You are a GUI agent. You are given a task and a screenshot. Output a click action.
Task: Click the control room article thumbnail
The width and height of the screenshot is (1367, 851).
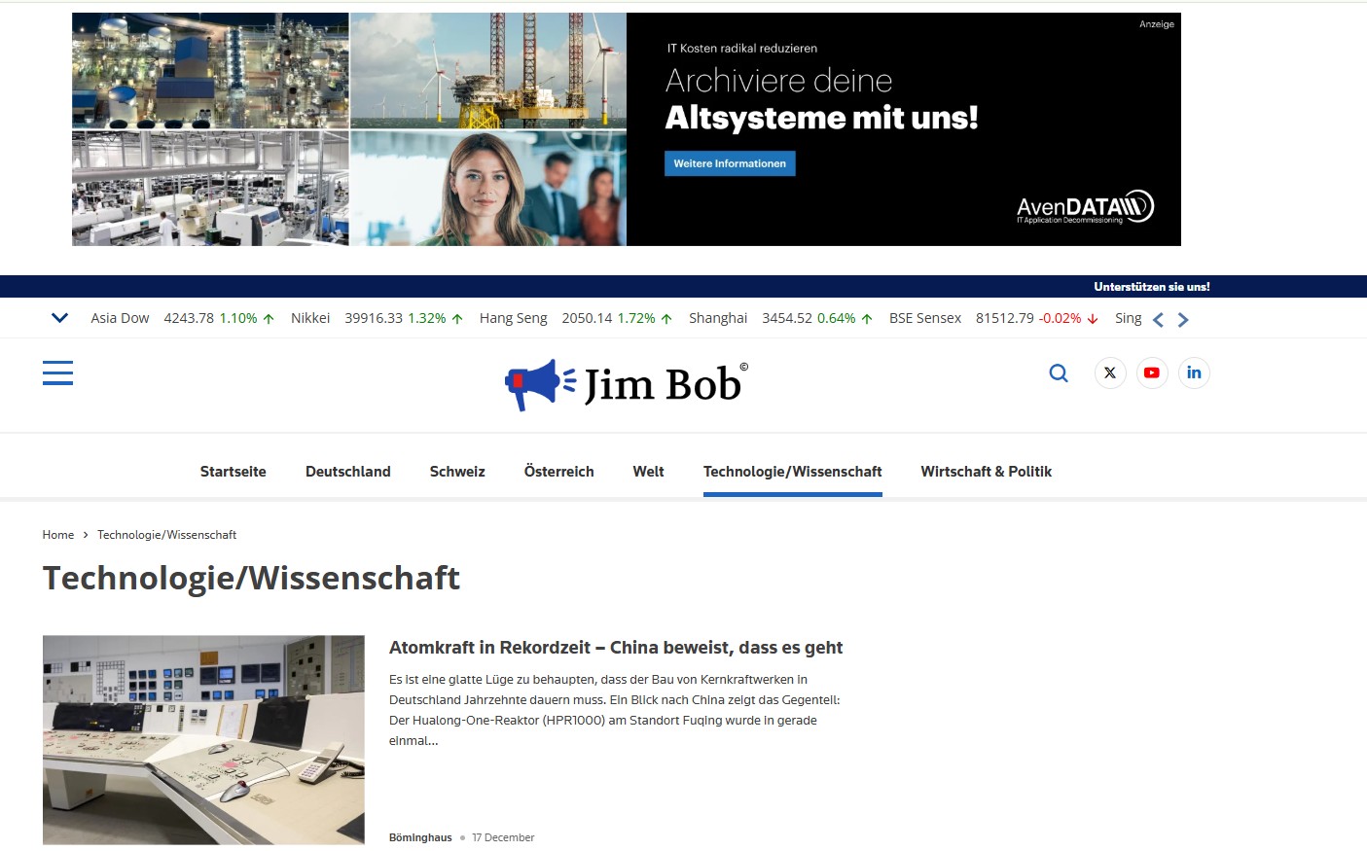tap(203, 739)
